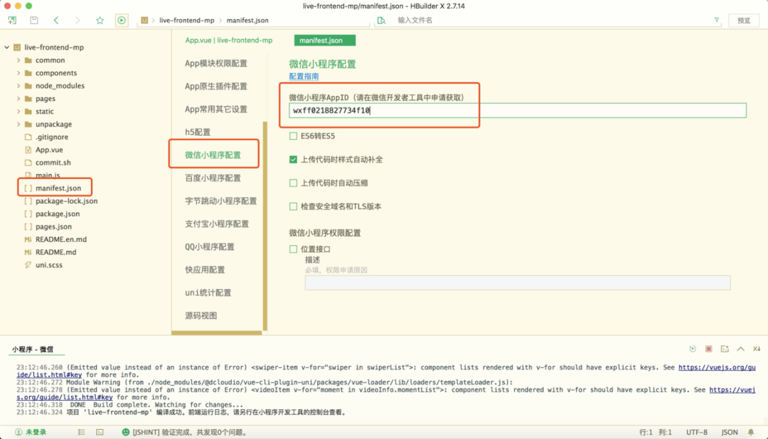Image resolution: width=768 pixels, height=439 pixels.
Task: Open 百度小程序配置 section
Action: click(213, 178)
